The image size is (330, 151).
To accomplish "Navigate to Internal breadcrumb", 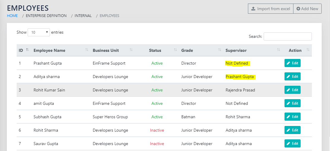I will 83,16.
